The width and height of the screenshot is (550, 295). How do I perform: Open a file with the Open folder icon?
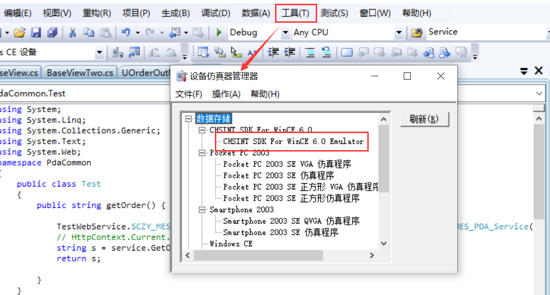pos(20,32)
